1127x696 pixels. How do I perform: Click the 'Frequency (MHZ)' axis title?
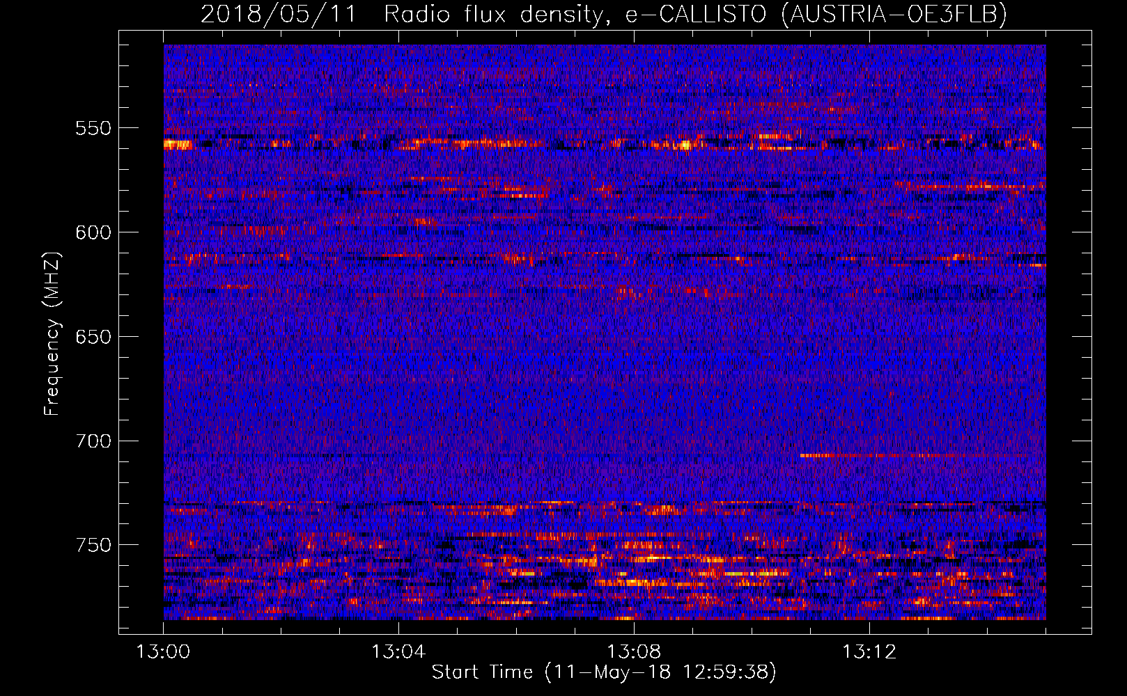pos(53,333)
